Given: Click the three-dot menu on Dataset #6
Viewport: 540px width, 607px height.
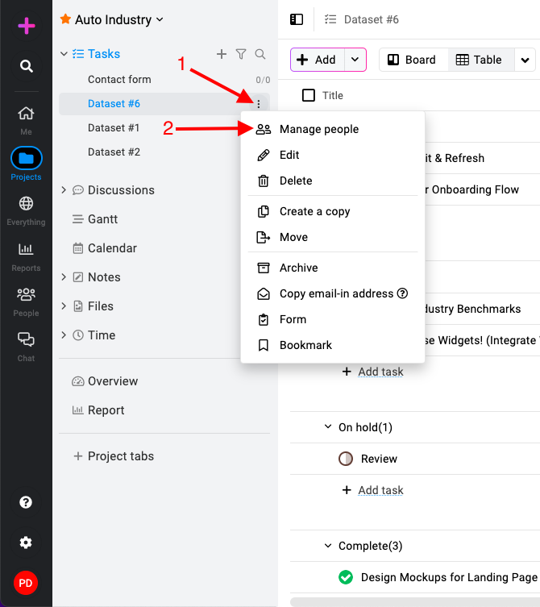Looking at the screenshot, I should (x=259, y=104).
